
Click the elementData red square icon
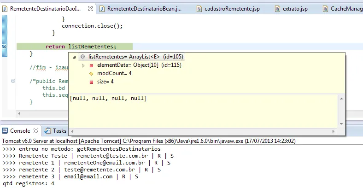click(x=91, y=65)
